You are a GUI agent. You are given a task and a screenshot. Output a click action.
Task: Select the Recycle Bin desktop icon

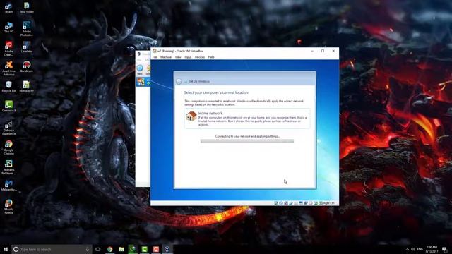click(8, 86)
